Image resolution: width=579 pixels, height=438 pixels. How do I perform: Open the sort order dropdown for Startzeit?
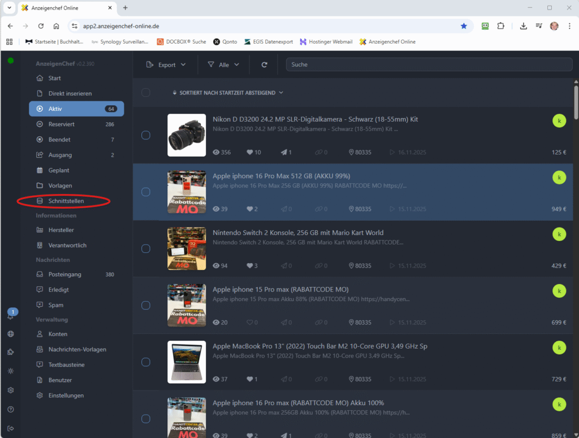point(228,92)
